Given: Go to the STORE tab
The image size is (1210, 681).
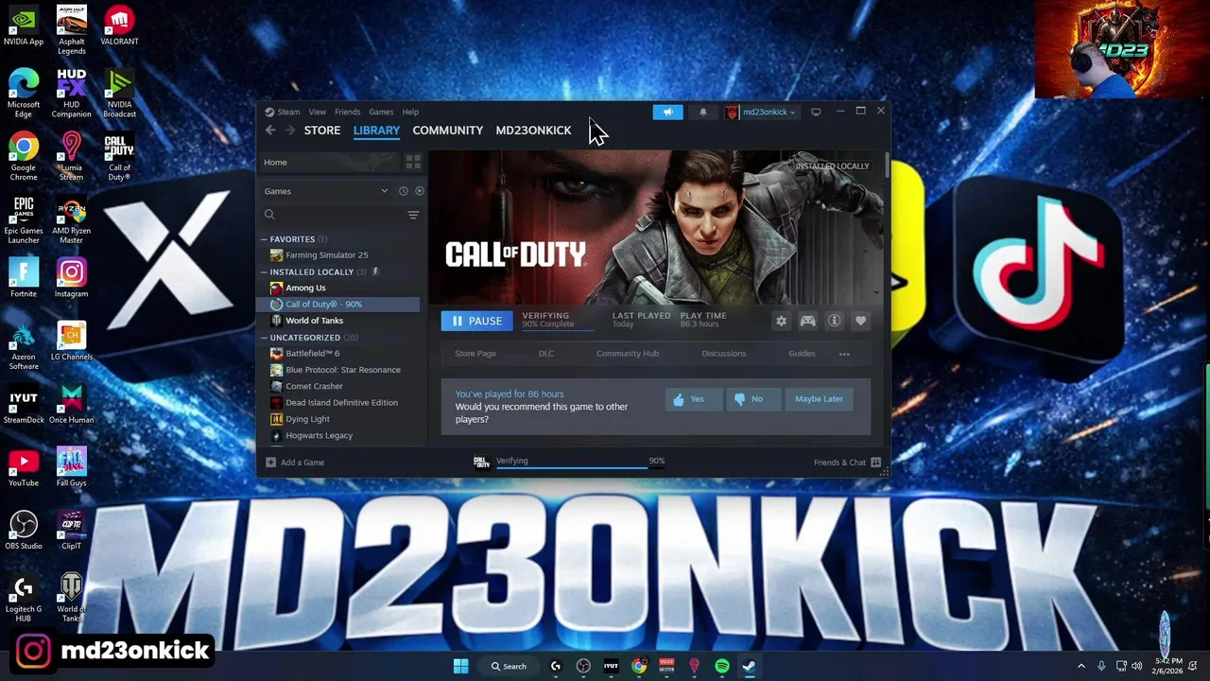Looking at the screenshot, I should pos(322,131).
